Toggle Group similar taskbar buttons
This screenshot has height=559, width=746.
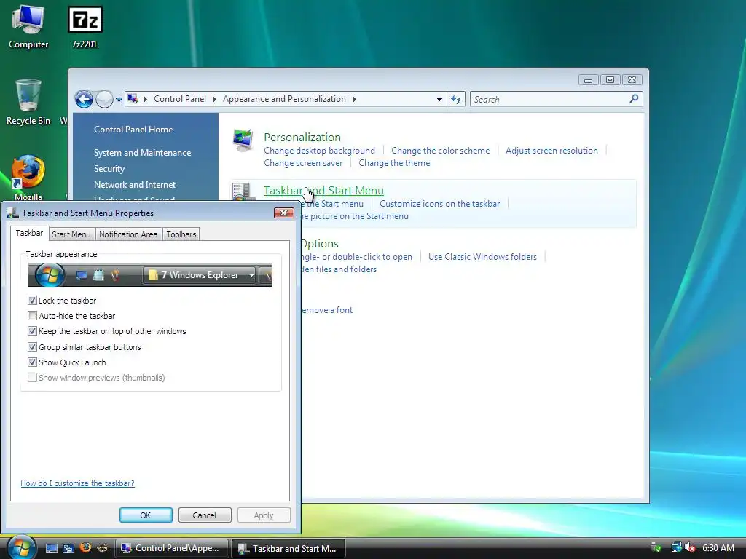[32, 347]
